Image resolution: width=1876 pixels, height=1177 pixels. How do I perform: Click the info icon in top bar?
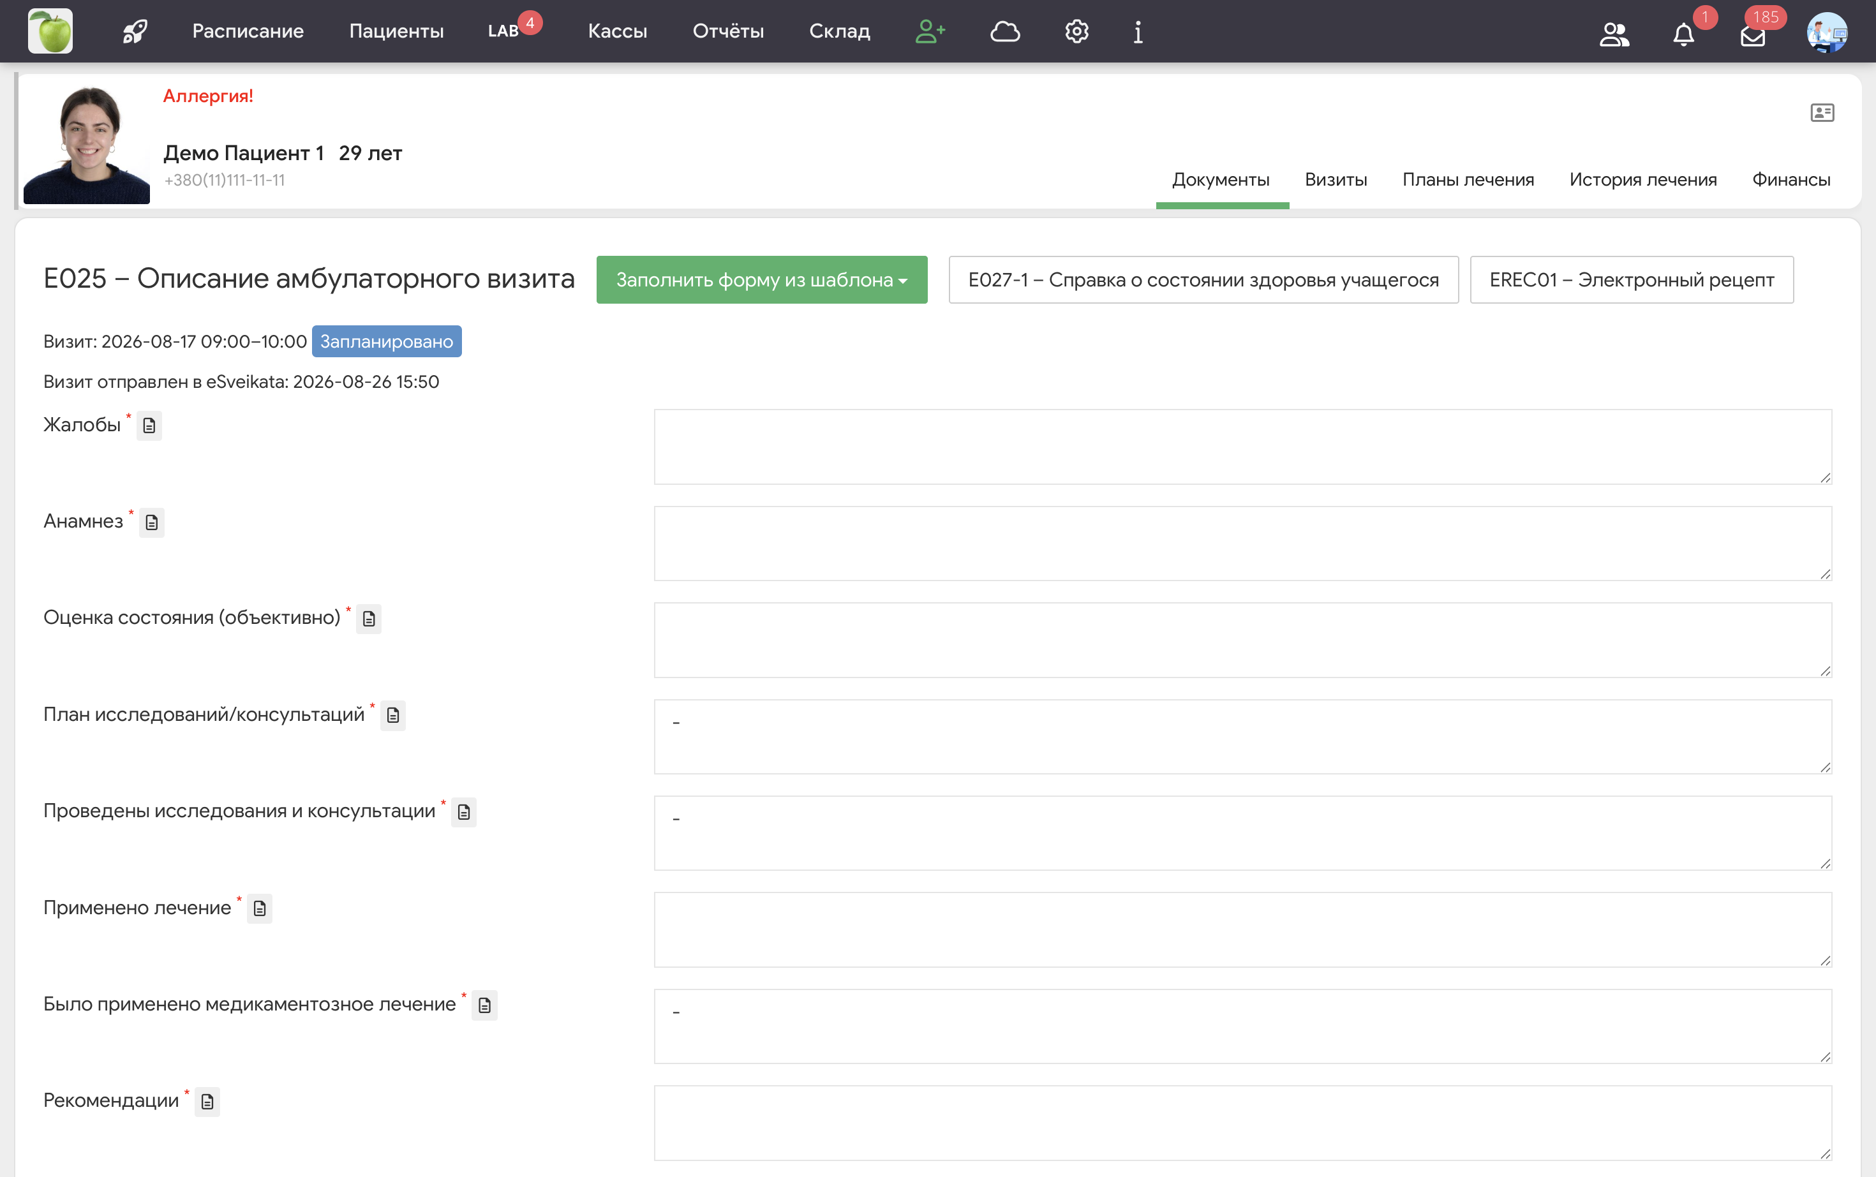click(1138, 32)
